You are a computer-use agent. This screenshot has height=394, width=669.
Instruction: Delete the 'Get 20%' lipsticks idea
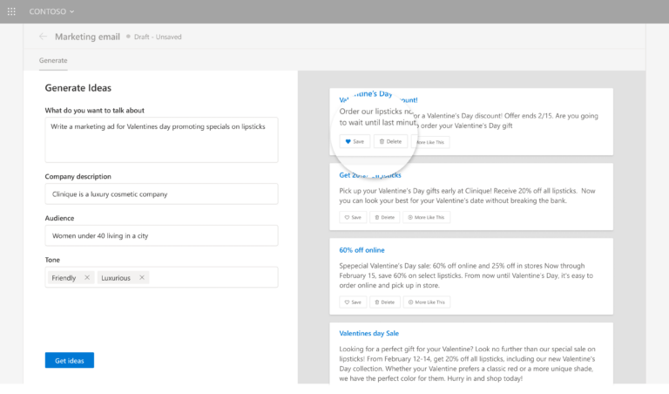click(384, 217)
